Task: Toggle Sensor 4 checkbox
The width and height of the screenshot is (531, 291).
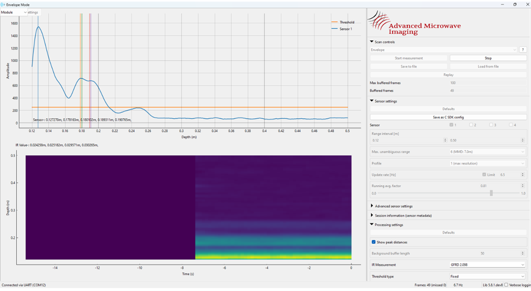Action: 511,125
